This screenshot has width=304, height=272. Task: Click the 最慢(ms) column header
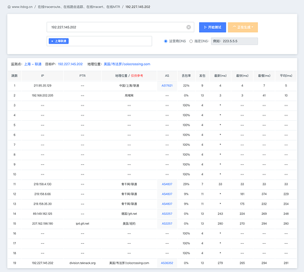tap(264, 76)
